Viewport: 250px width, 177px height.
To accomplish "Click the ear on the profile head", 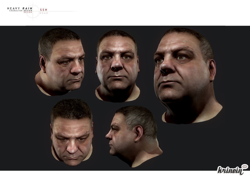I will click(x=139, y=133).
